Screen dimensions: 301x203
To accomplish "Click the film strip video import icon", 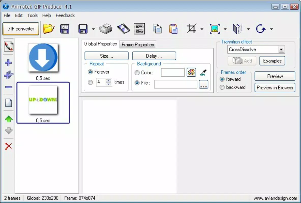I will (x=124, y=29).
